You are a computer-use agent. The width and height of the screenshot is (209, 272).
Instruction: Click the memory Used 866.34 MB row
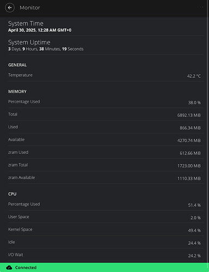tap(106, 127)
